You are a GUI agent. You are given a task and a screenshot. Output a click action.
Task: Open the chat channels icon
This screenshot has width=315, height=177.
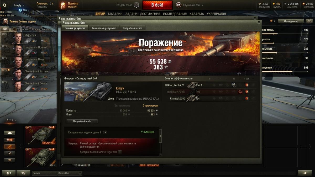point(23,173)
